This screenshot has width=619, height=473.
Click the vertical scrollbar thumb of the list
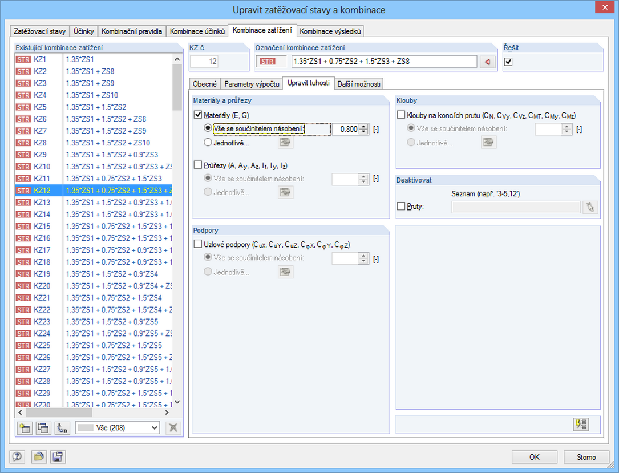point(177,87)
